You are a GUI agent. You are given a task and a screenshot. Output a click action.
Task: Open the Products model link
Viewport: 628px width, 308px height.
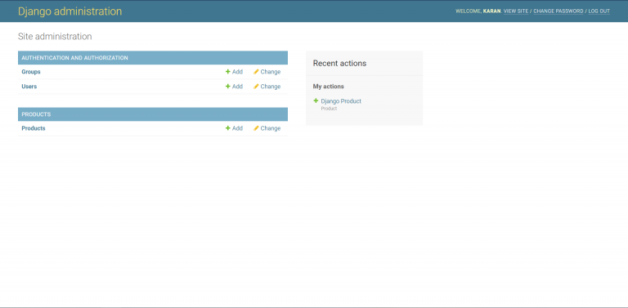point(34,128)
